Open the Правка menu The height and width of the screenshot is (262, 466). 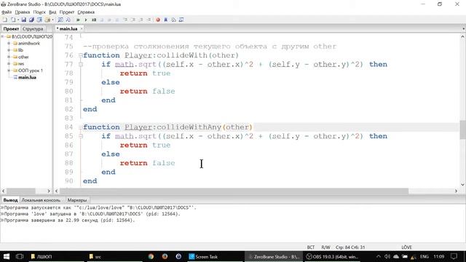(x=23, y=12)
